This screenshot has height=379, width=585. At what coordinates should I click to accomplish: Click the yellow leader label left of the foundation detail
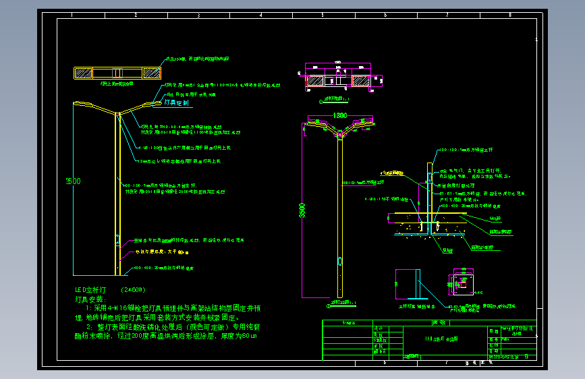(x=392, y=173)
